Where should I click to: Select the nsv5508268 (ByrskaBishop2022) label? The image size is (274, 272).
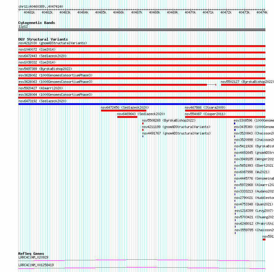169,120
